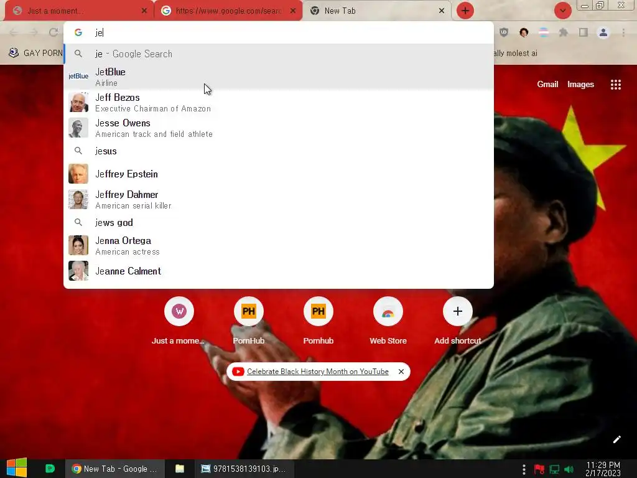Open the green chat app taskbar icon
The width and height of the screenshot is (637, 478).
pyautogui.click(x=50, y=469)
